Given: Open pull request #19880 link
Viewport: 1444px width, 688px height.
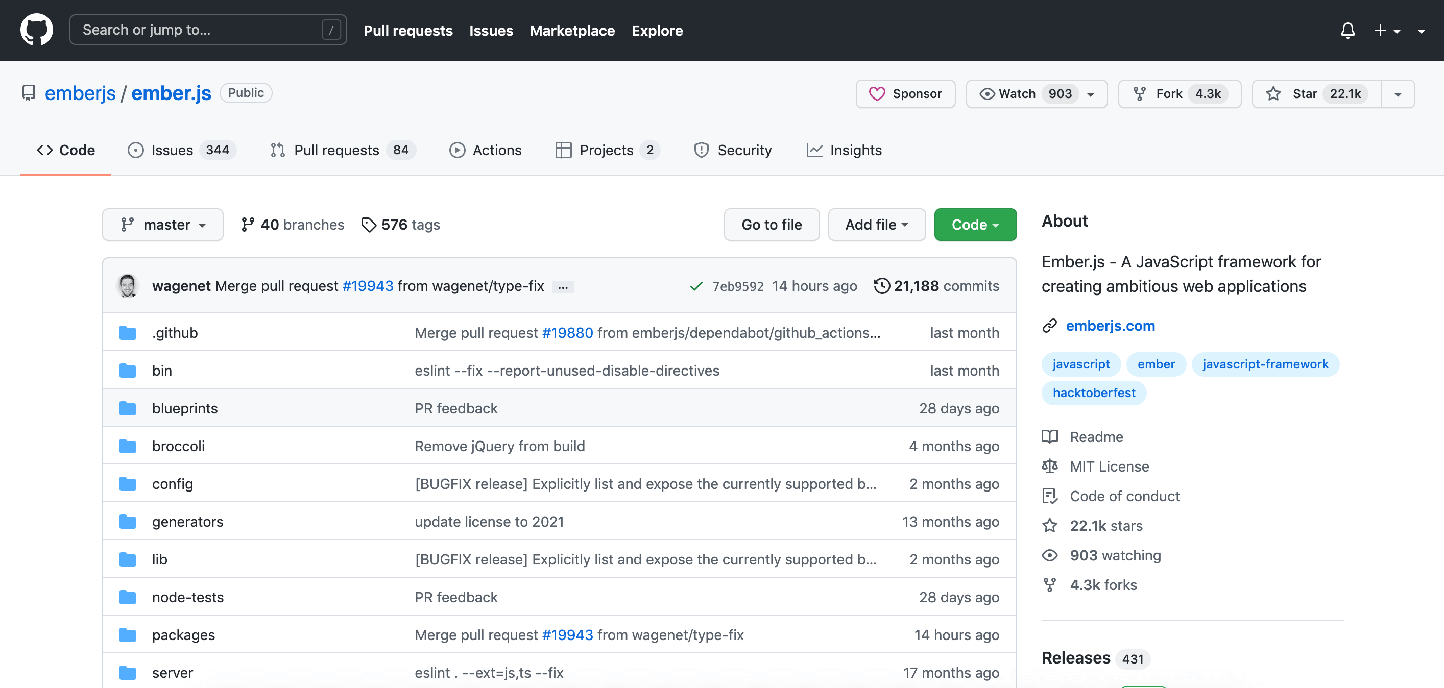Looking at the screenshot, I should 567,333.
